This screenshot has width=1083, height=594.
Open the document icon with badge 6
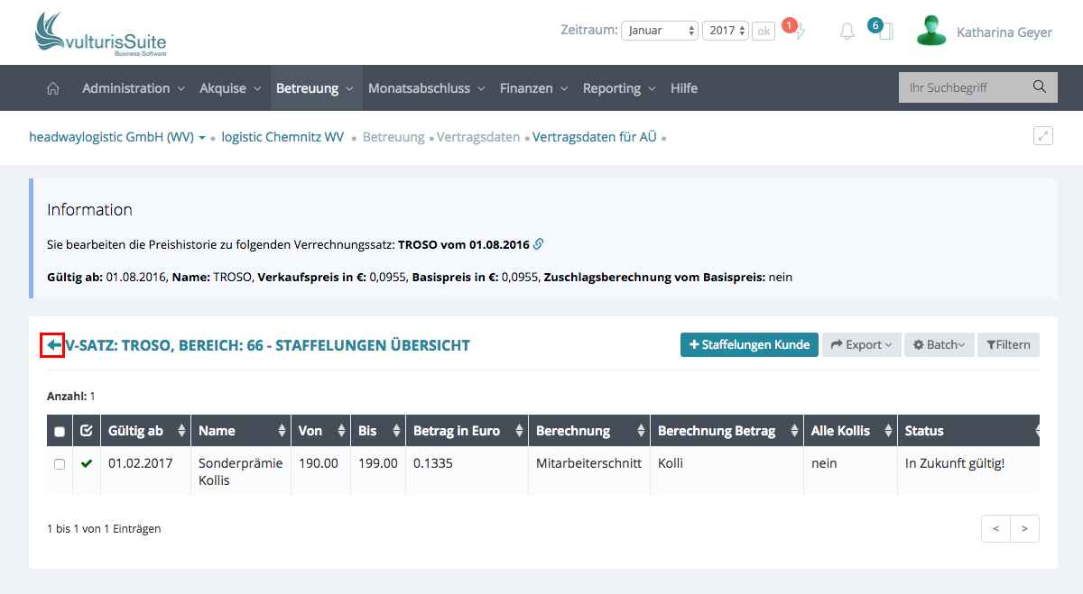click(x=885, y=32)
